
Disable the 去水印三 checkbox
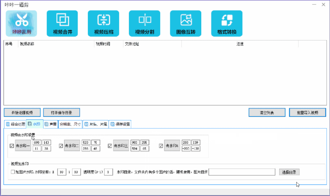click(110, 146)
